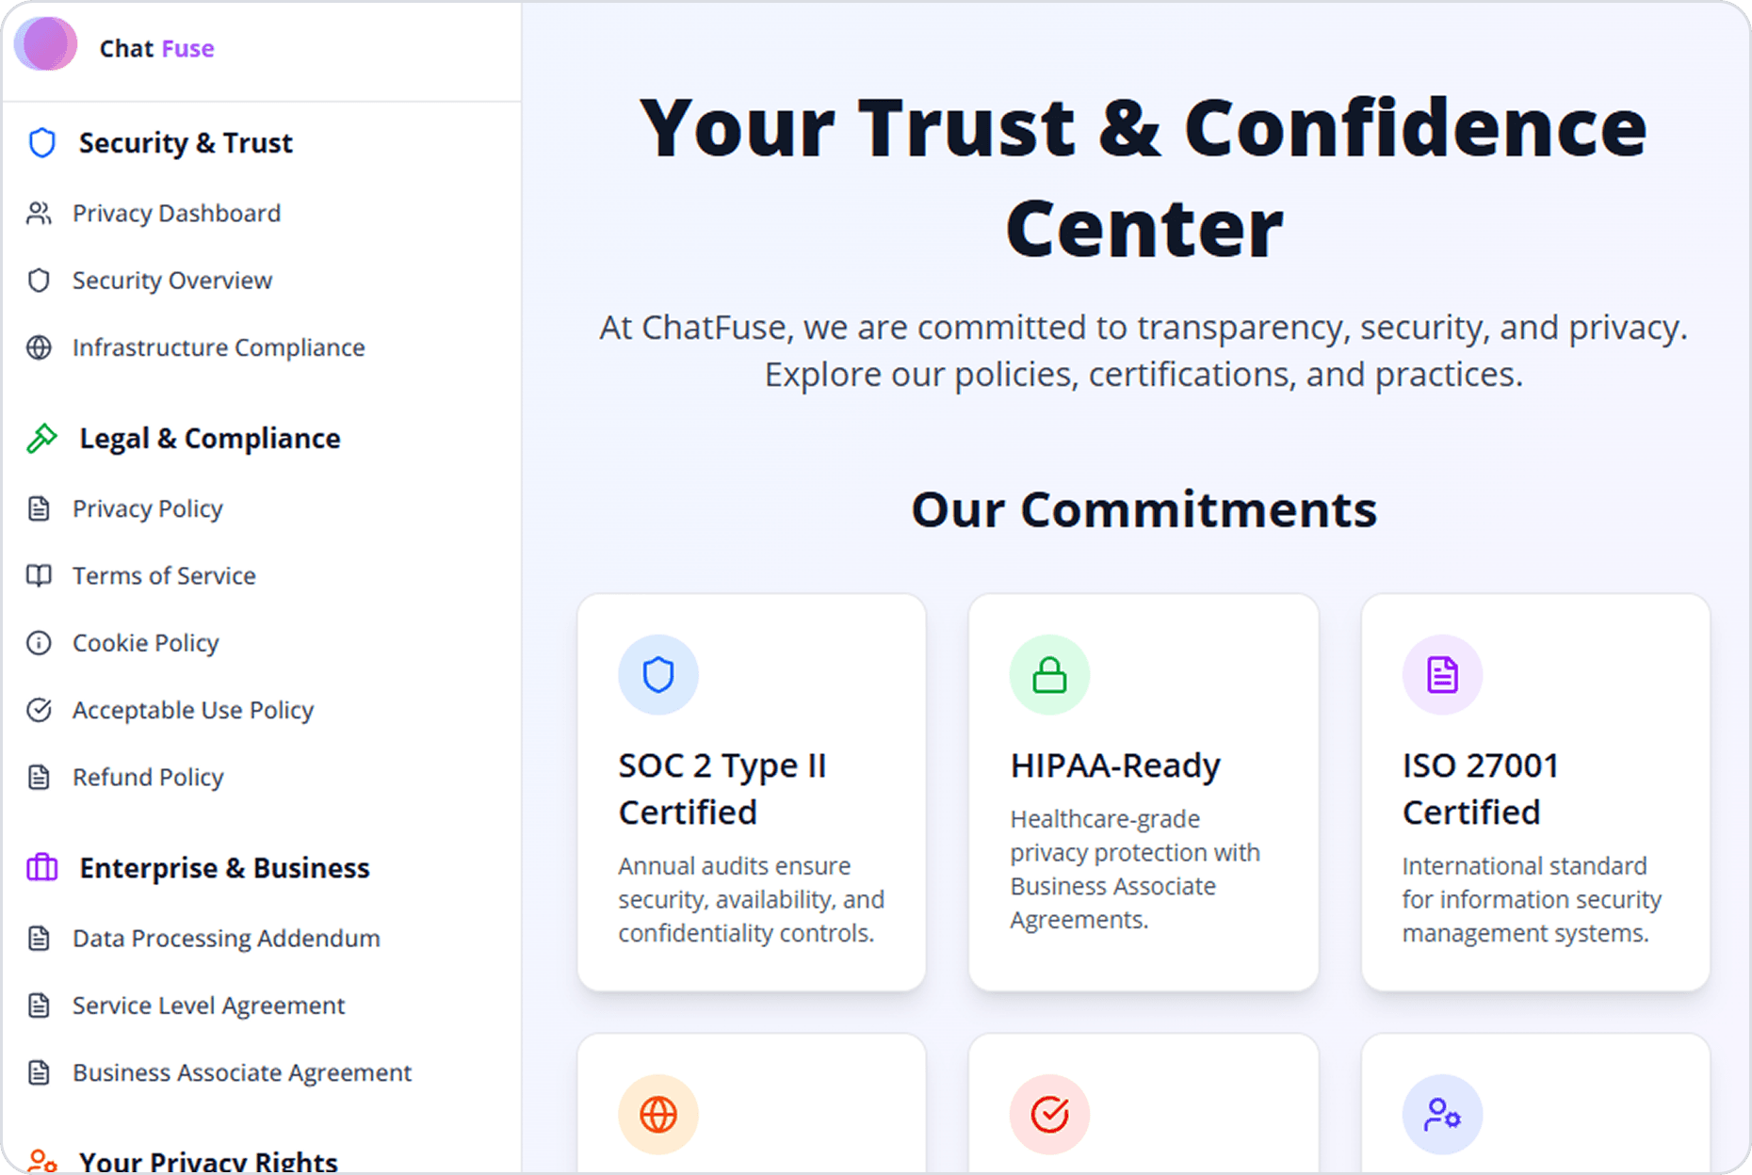Select the Security Overview sidebar entry

[x=171, y=281]
